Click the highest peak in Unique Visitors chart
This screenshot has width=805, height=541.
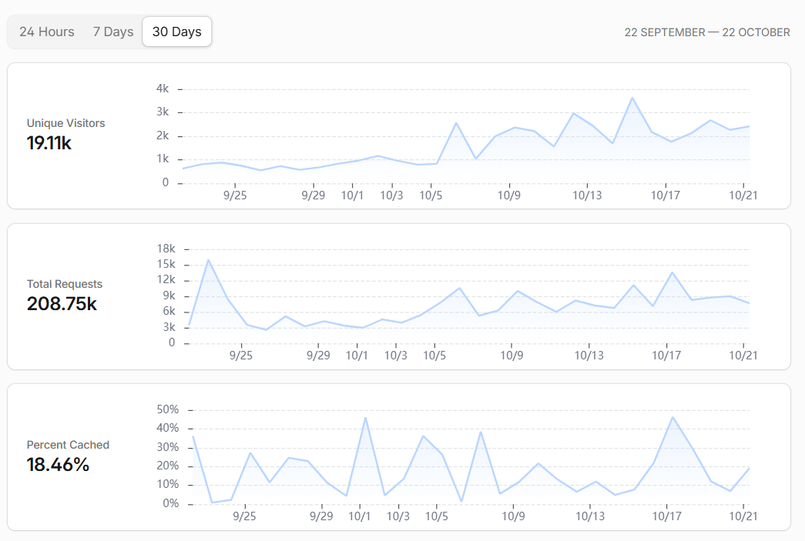[x=632, y=98]
